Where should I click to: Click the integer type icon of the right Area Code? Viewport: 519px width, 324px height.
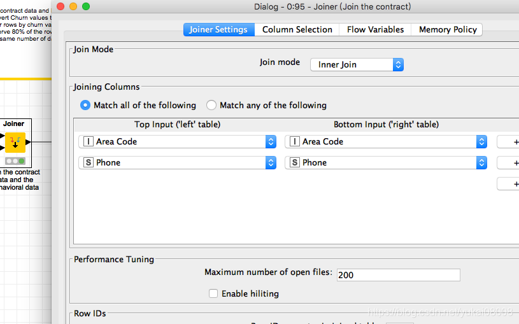[295, 141]
